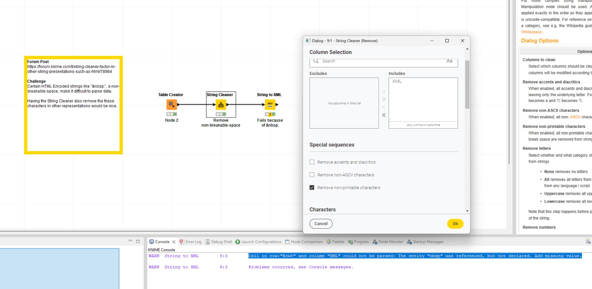Click the move-all-to-excludes double left arrow
592x289 pixels.
pyautogui.click(x=384, y=115)
